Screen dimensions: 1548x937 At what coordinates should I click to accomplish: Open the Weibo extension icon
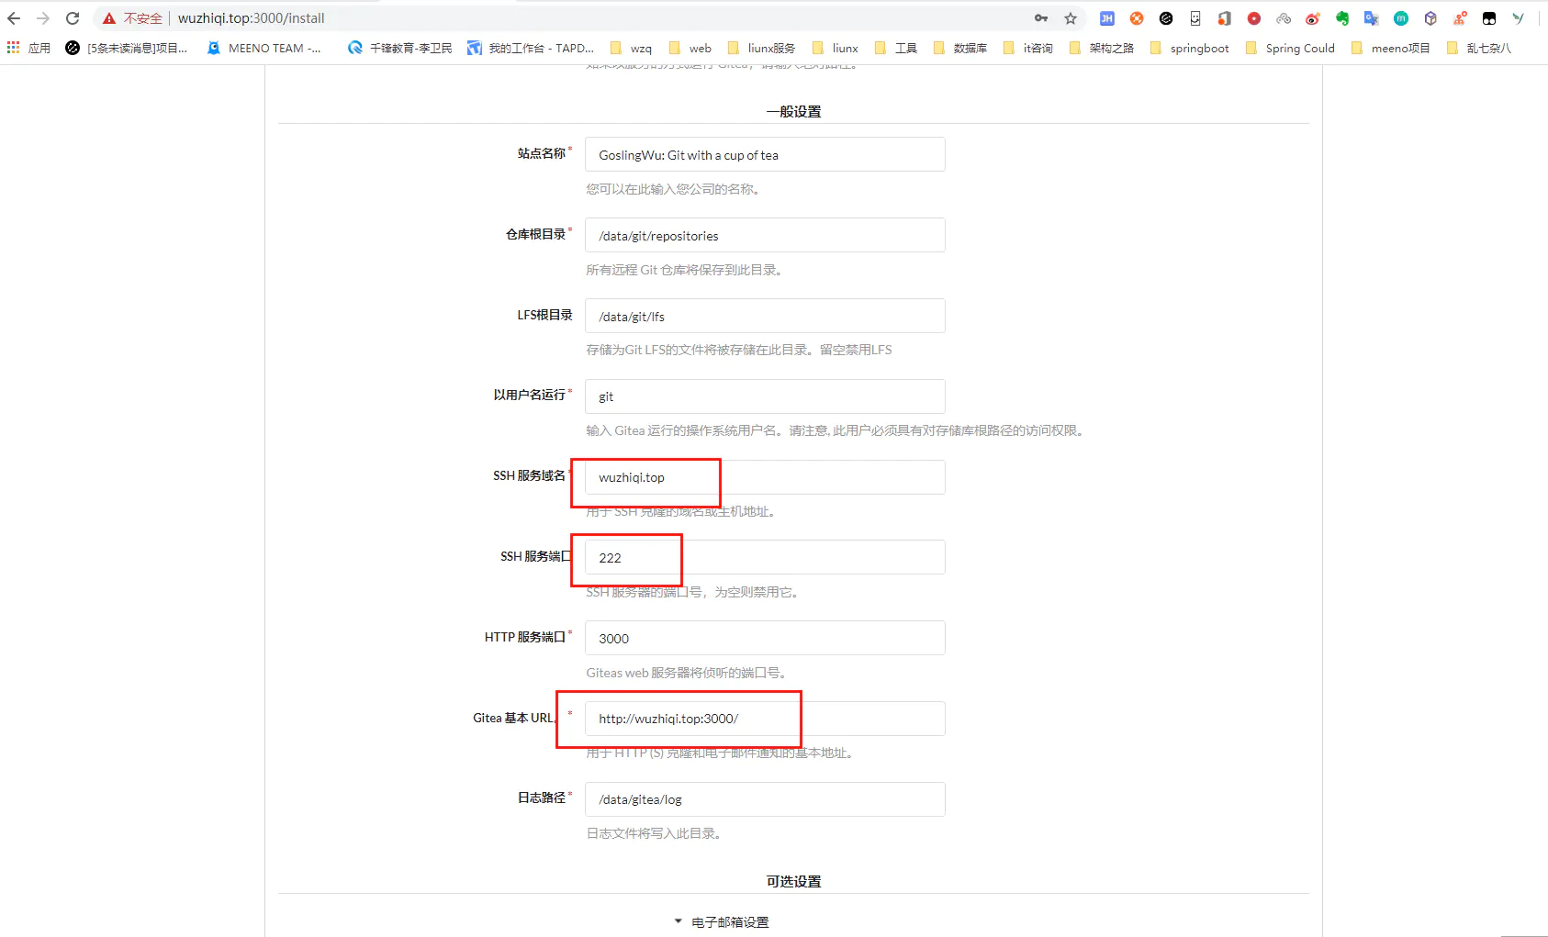(1313, 18)
